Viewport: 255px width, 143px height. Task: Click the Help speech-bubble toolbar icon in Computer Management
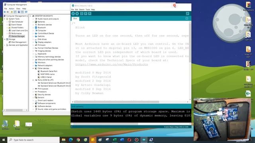26,12
